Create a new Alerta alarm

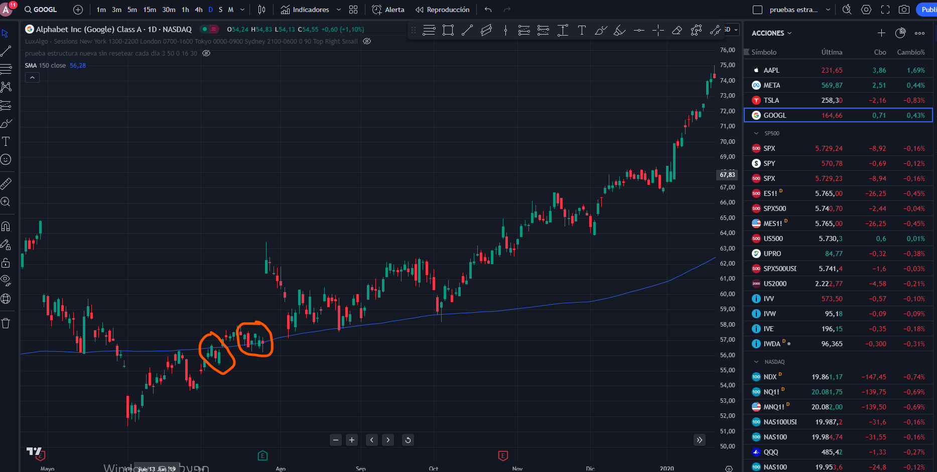click(388, 10)
